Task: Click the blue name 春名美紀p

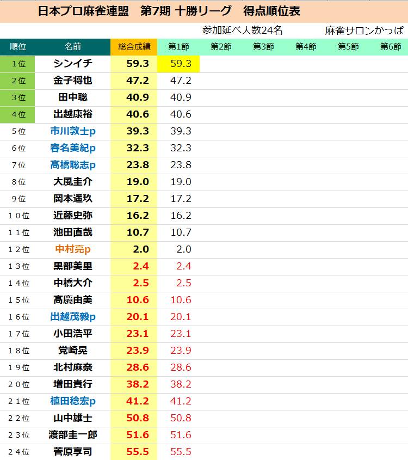Action: pos(73,148)
